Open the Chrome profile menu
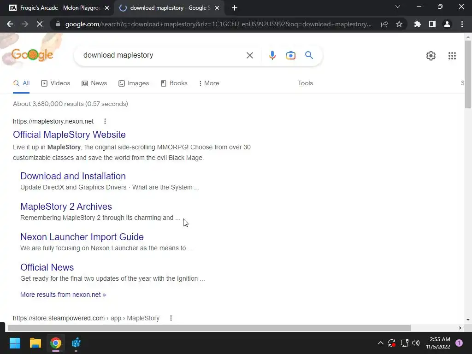Viewport: 472px width, 354px height. (x=447, y=24)
